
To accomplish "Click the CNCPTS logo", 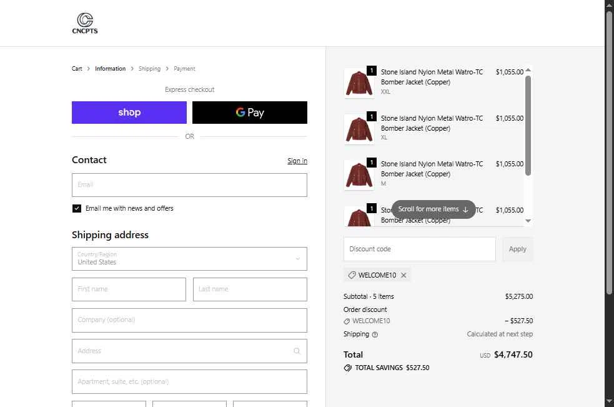I will [x=85, y=23].
